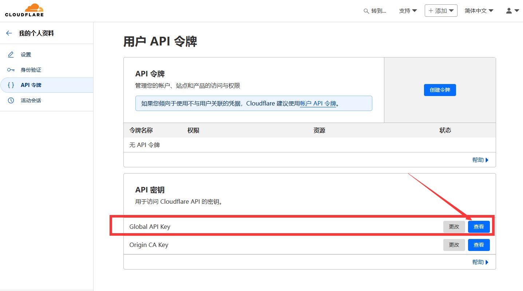Click the curly braces API 令牌 icon
523x291 pixels.
(x=11, y=85)
